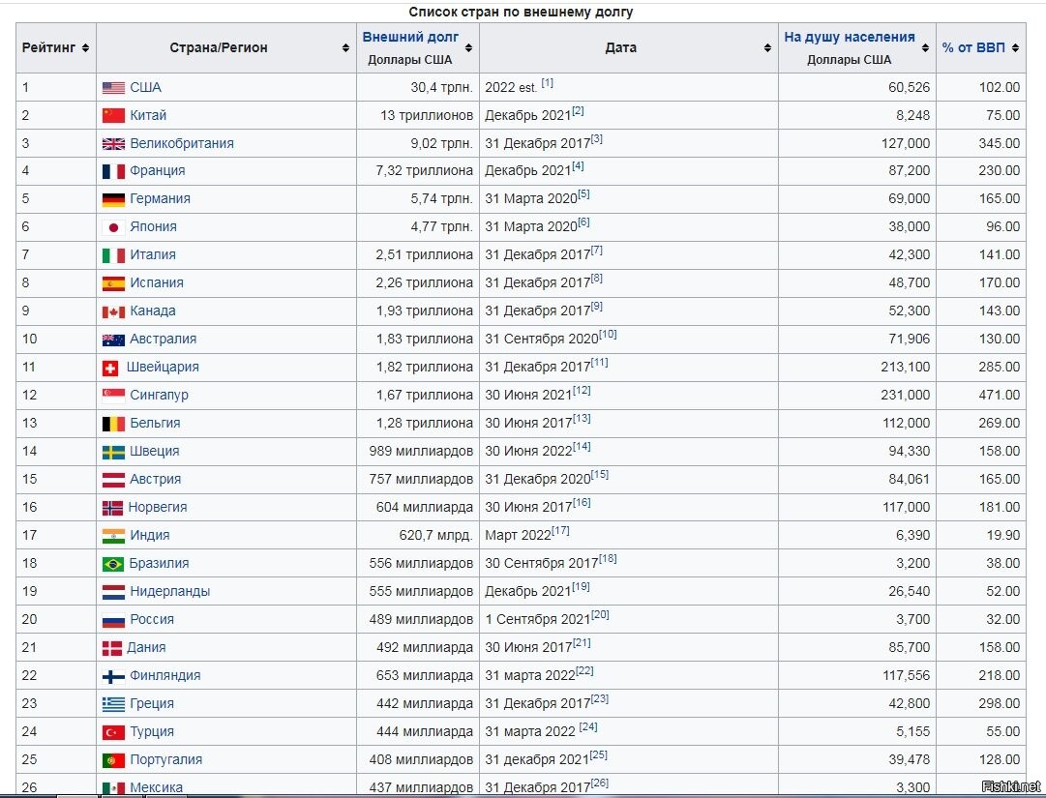Click the Switzerland flag icon
The width and height of the screenshot is (1046, 798).
(x=110, y=368)
